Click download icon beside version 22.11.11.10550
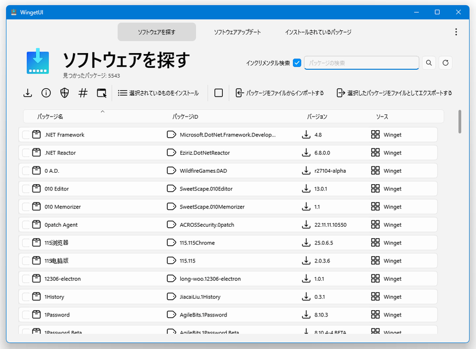The image size is (476, 349). click(306, 225)
